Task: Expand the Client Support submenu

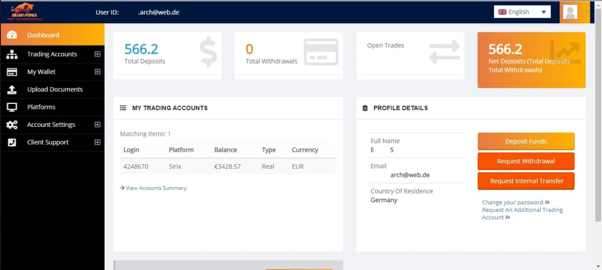Action: (97, 142)
